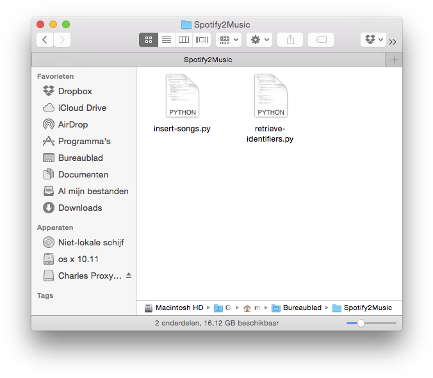The height and width of the screenshot is (378, 433).
Task: Zoom the window with green button
Action: [66, 24]
